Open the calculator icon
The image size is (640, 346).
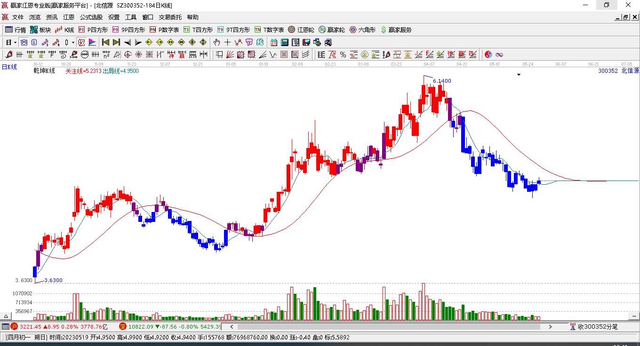285,42
